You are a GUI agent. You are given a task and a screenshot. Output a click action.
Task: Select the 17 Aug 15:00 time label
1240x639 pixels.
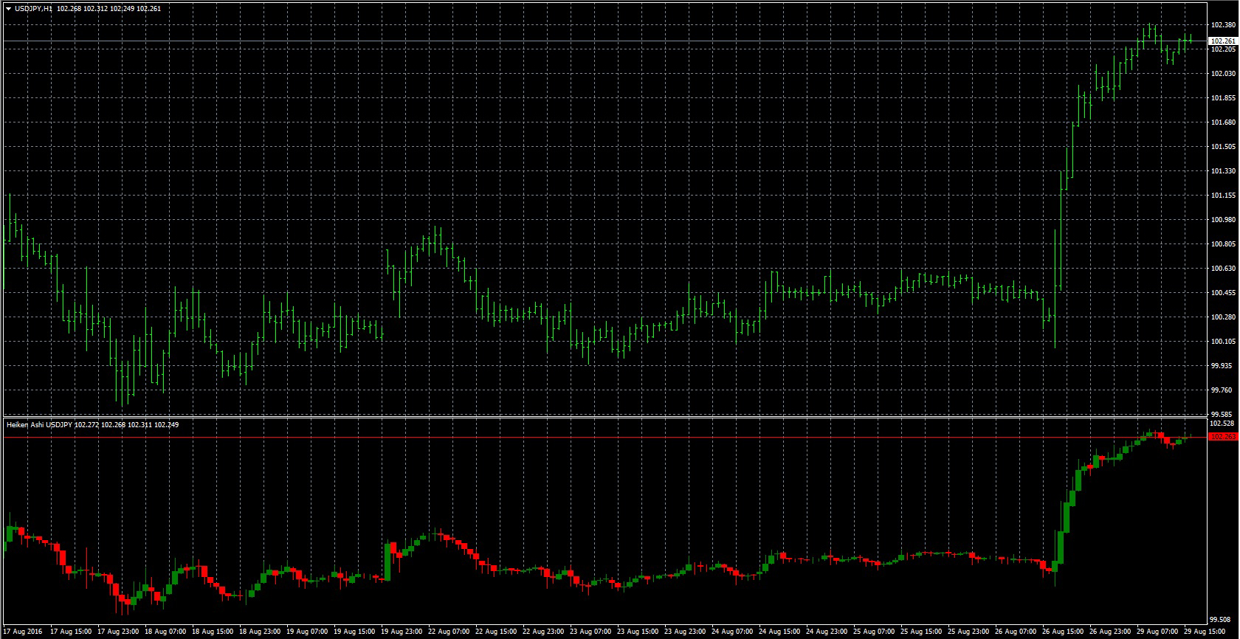pos(71,632)
